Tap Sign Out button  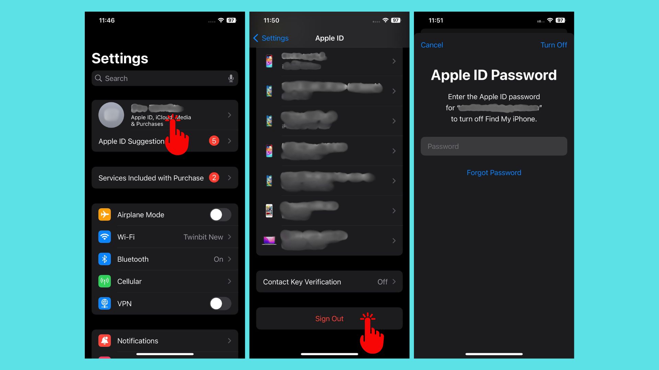329,319
